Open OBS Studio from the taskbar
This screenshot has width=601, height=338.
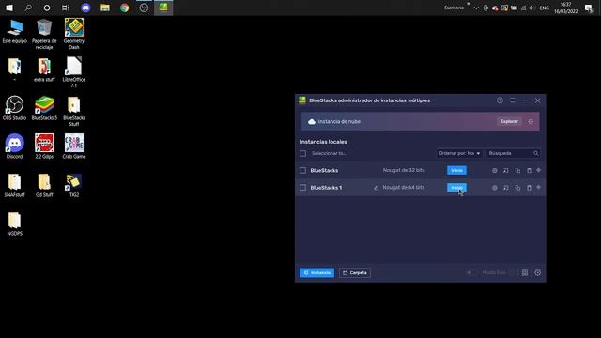point(144,8)
